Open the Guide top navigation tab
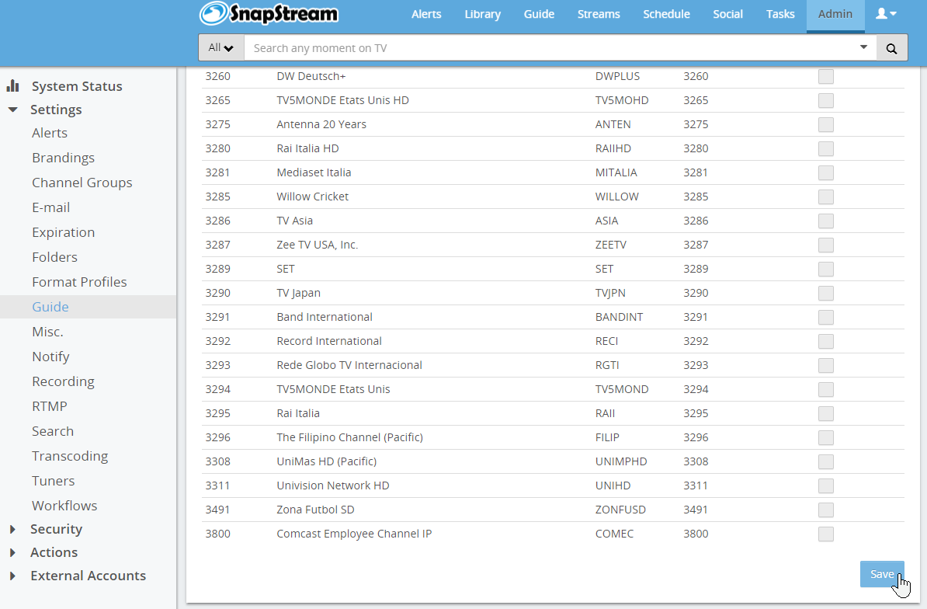Image resolution: width=927 pixels, height=609 pixels. click(x=539, y=14)
